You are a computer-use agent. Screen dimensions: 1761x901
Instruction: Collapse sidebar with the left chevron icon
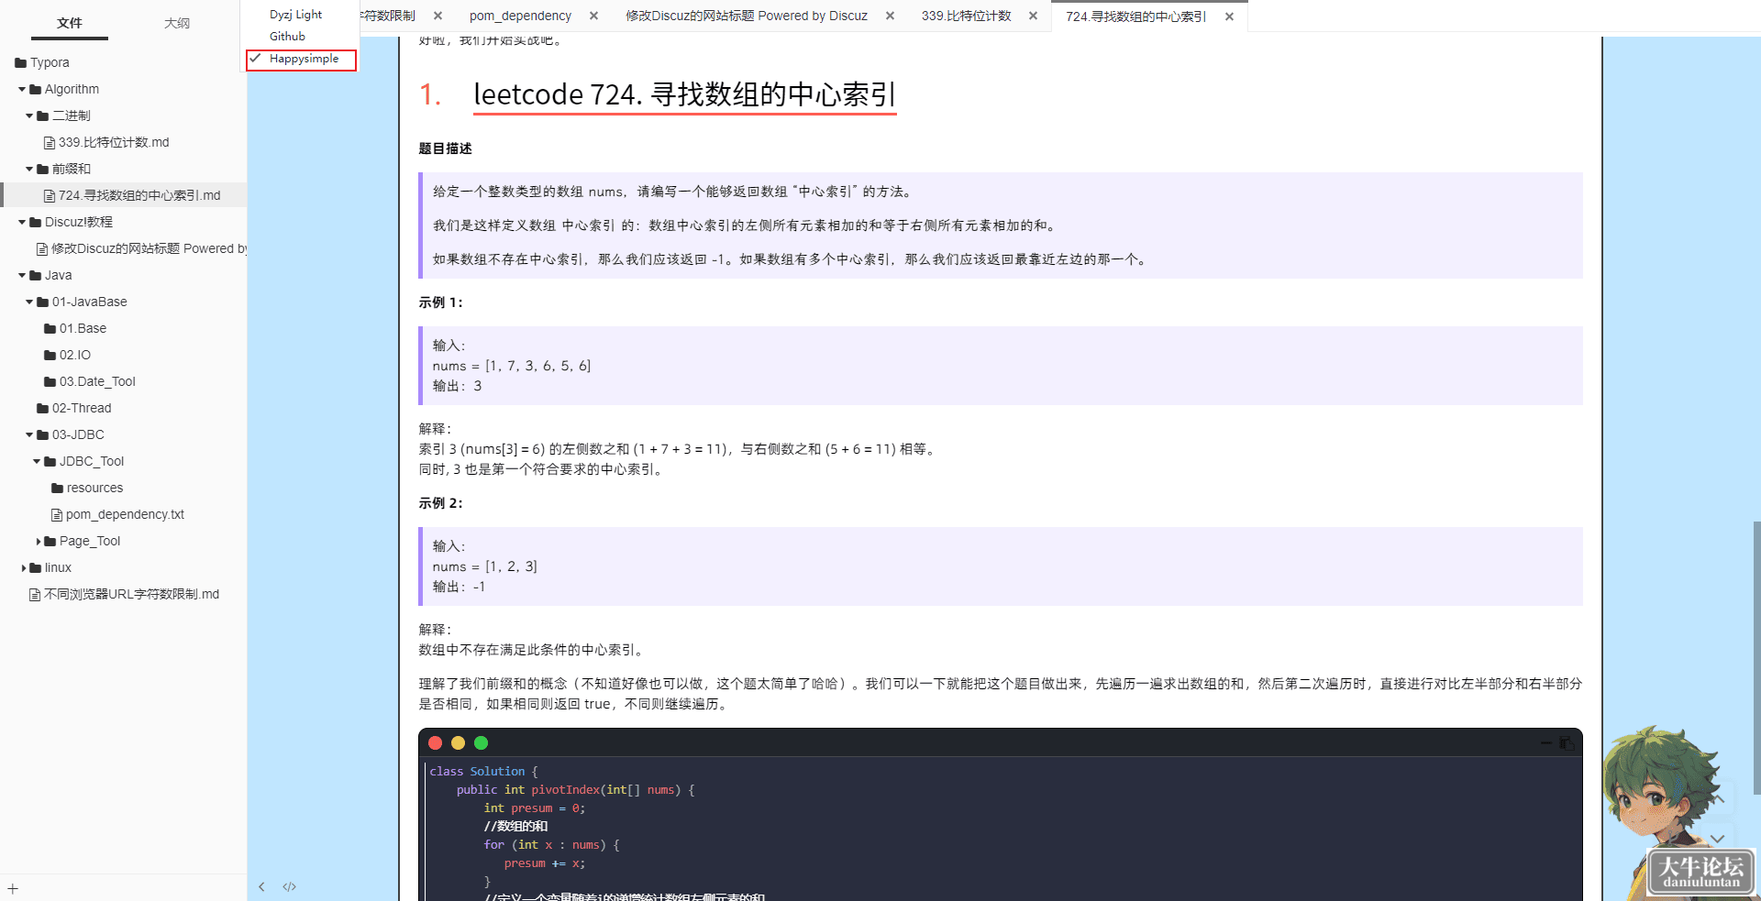click(x=261, y=886)
